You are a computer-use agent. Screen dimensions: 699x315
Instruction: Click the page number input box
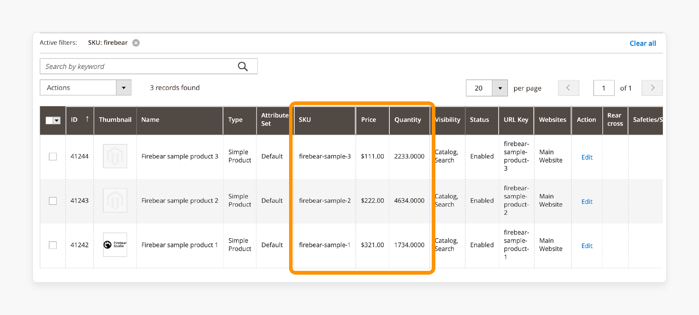tap(604, 88)
